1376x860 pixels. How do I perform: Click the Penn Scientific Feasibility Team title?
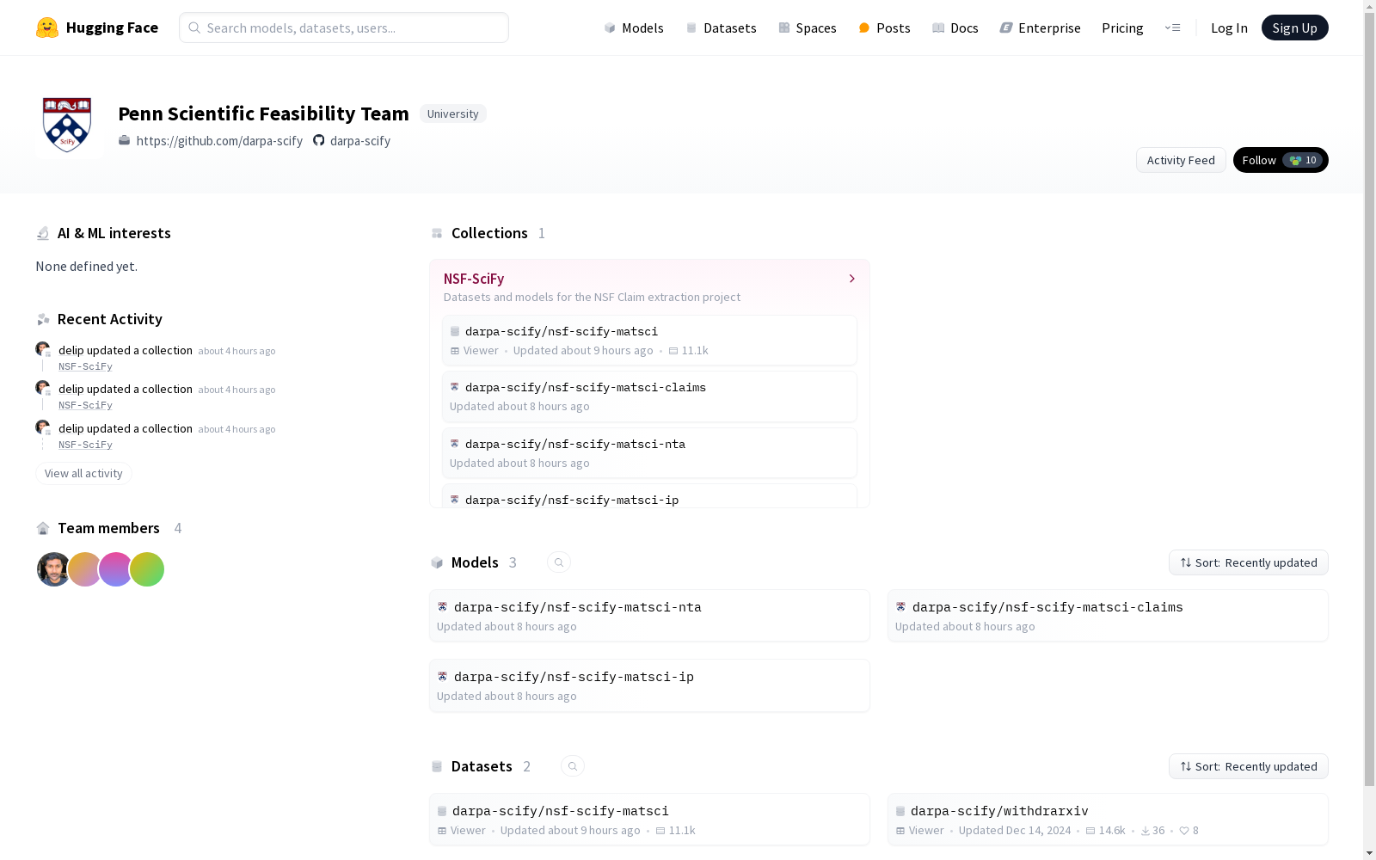263,114
